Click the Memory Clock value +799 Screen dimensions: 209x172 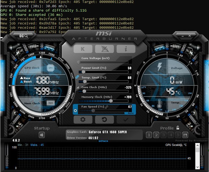tap(128, 97)
